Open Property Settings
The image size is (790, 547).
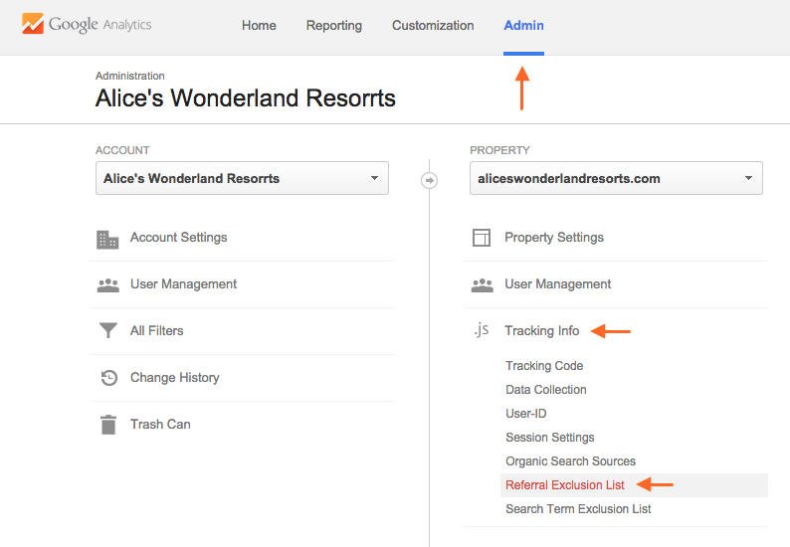click(x=554, y=238)
